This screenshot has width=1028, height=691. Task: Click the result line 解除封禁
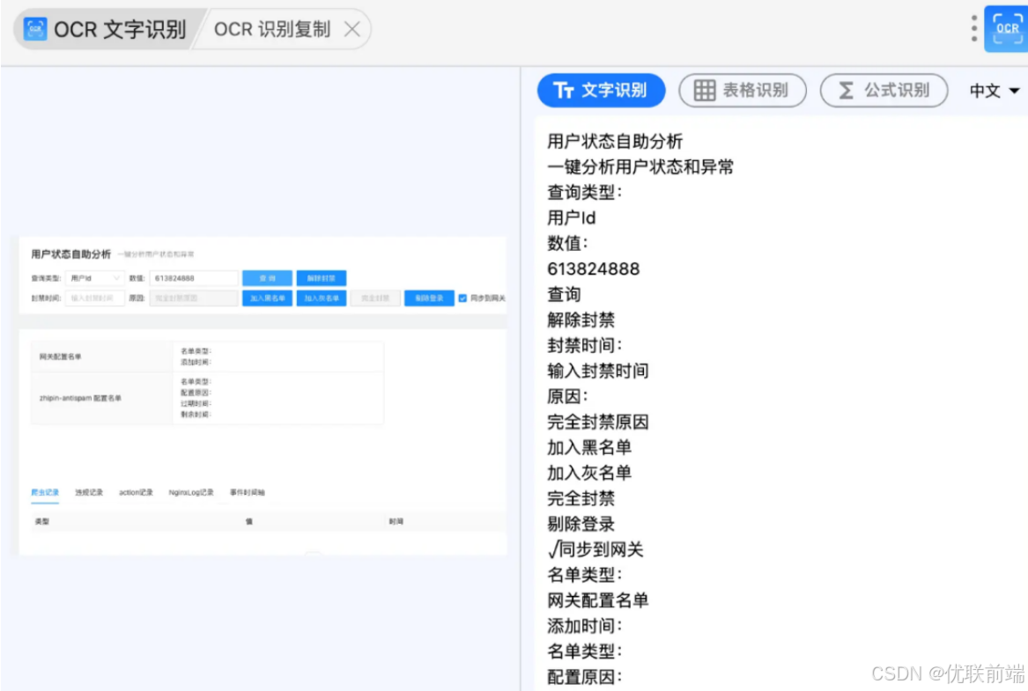(x=581, y=320)
